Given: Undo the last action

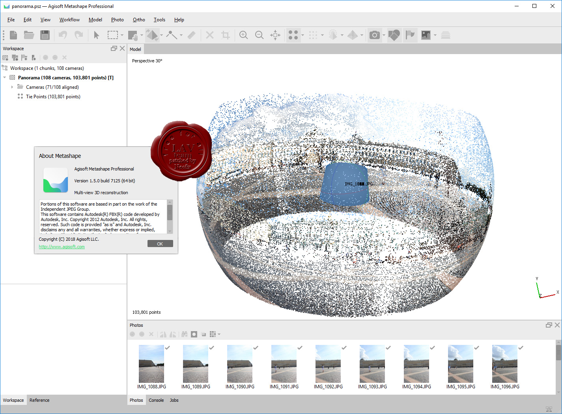Looking at the screenshot, I should (63, 35).
